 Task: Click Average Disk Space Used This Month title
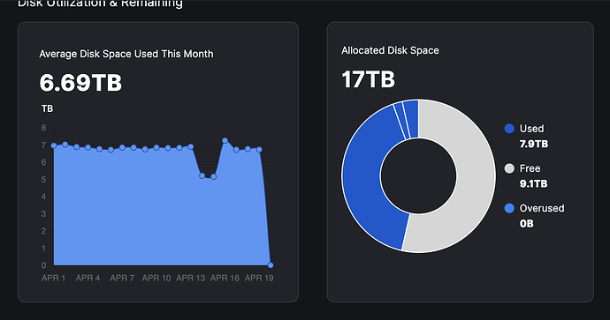pos(126,54)
